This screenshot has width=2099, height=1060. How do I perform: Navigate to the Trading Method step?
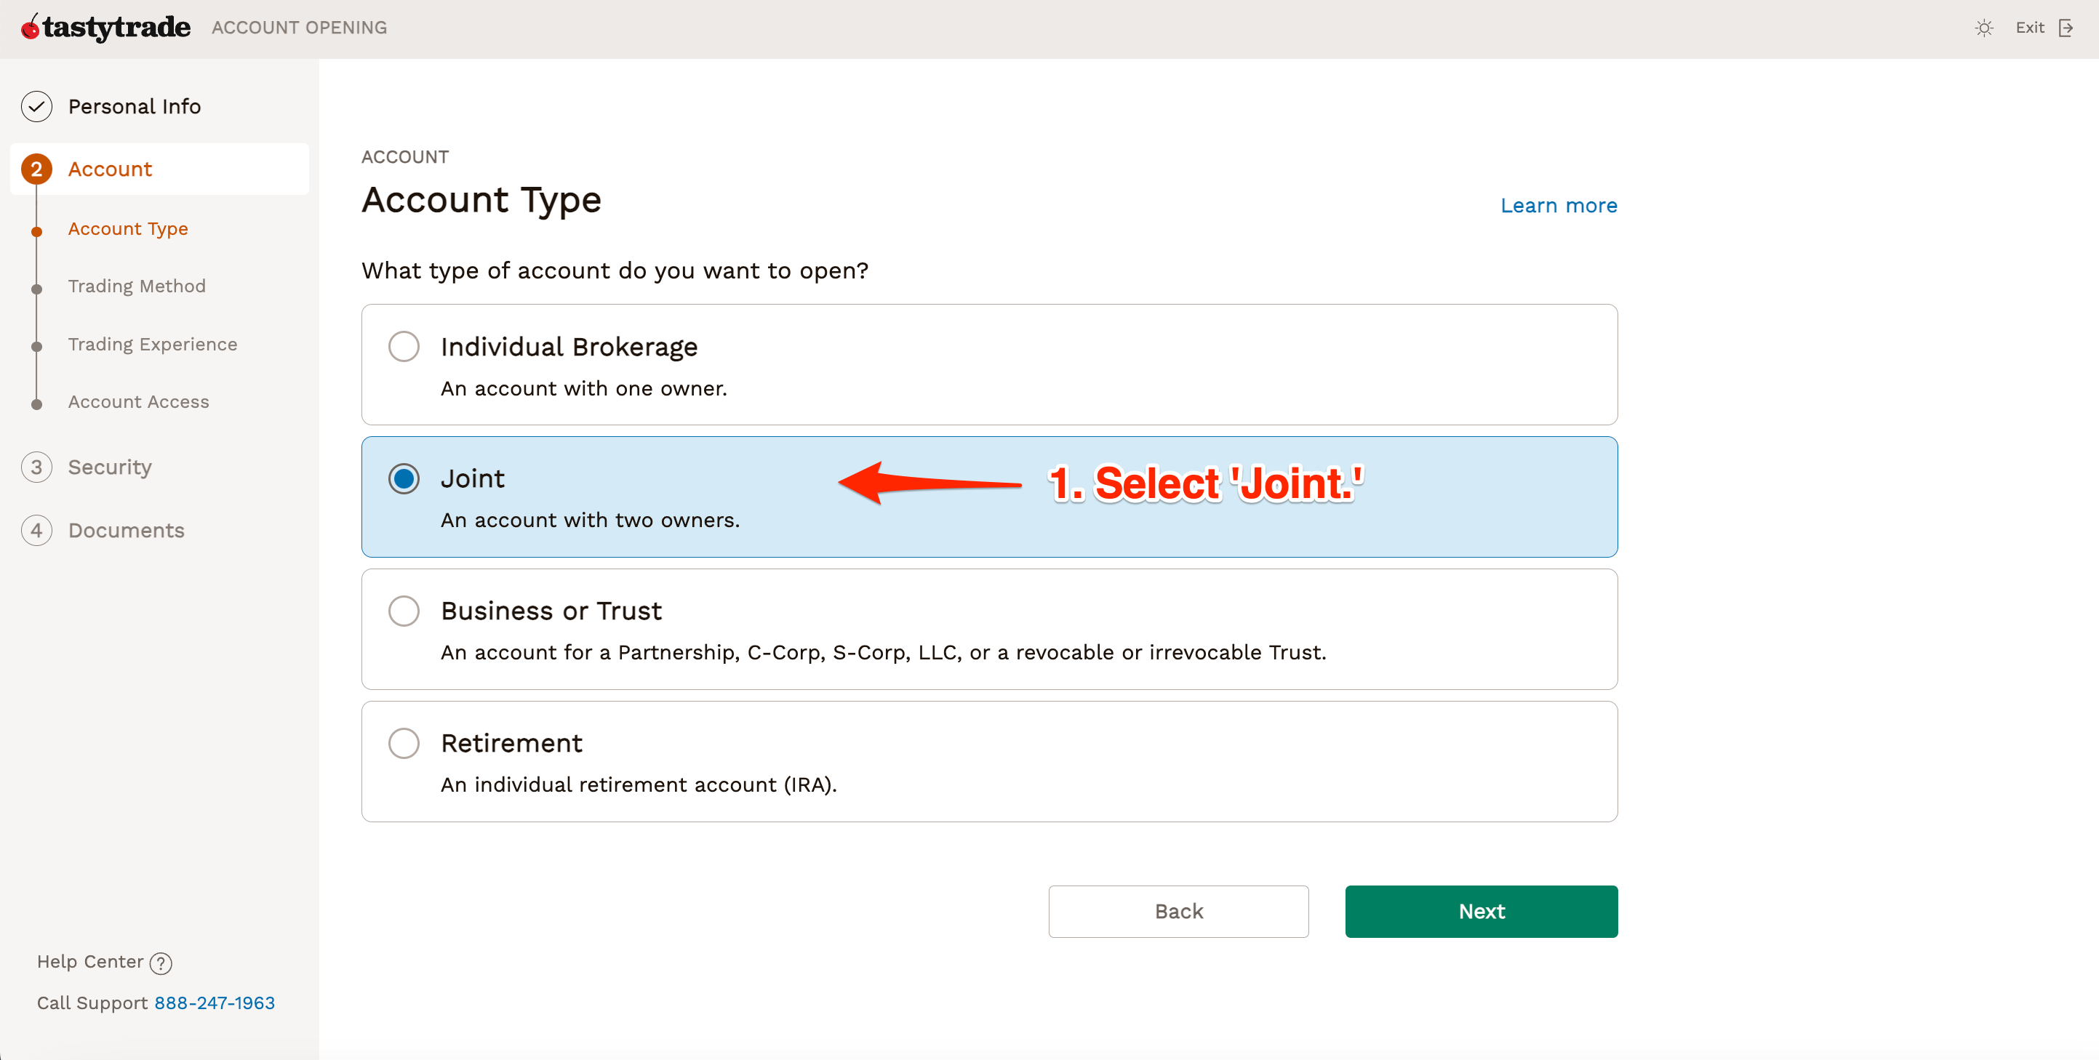[137, 286]
